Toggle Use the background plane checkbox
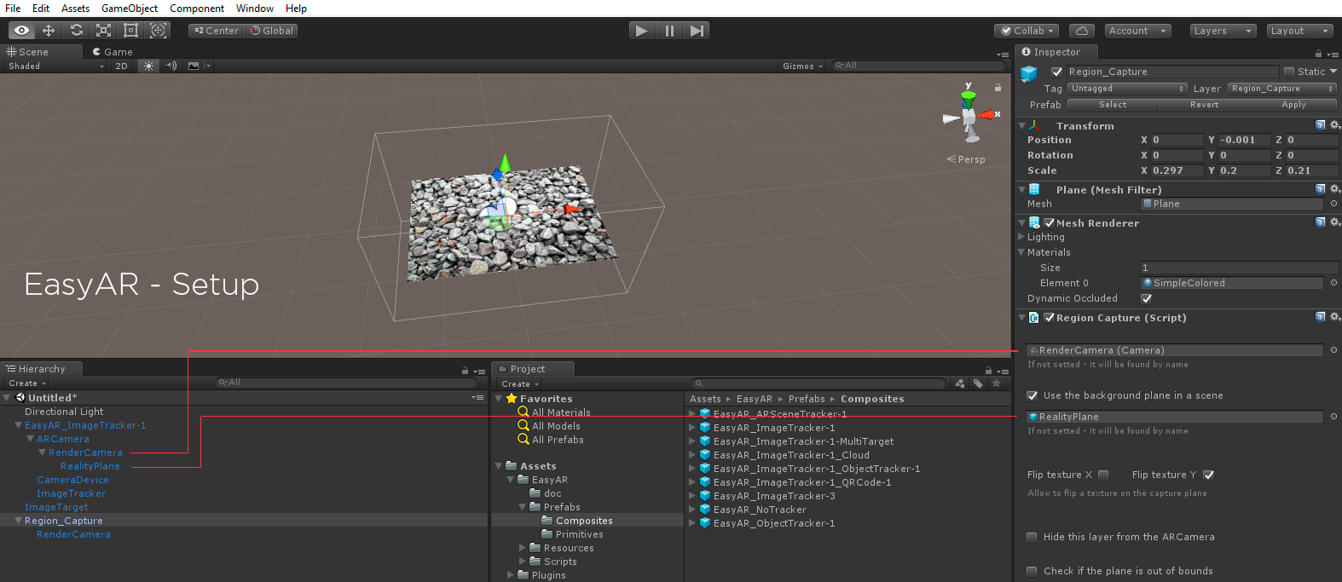 1033,395
